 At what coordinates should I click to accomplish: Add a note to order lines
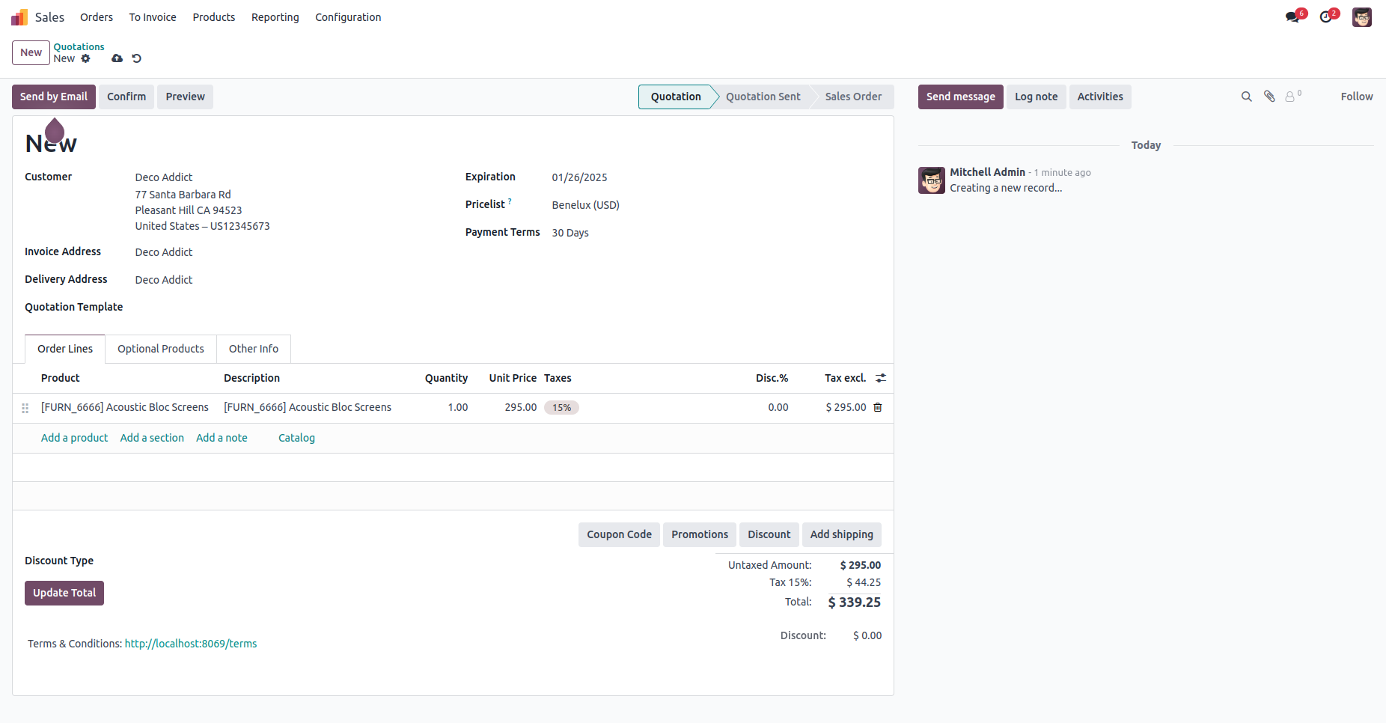click(x=222, y=438)
